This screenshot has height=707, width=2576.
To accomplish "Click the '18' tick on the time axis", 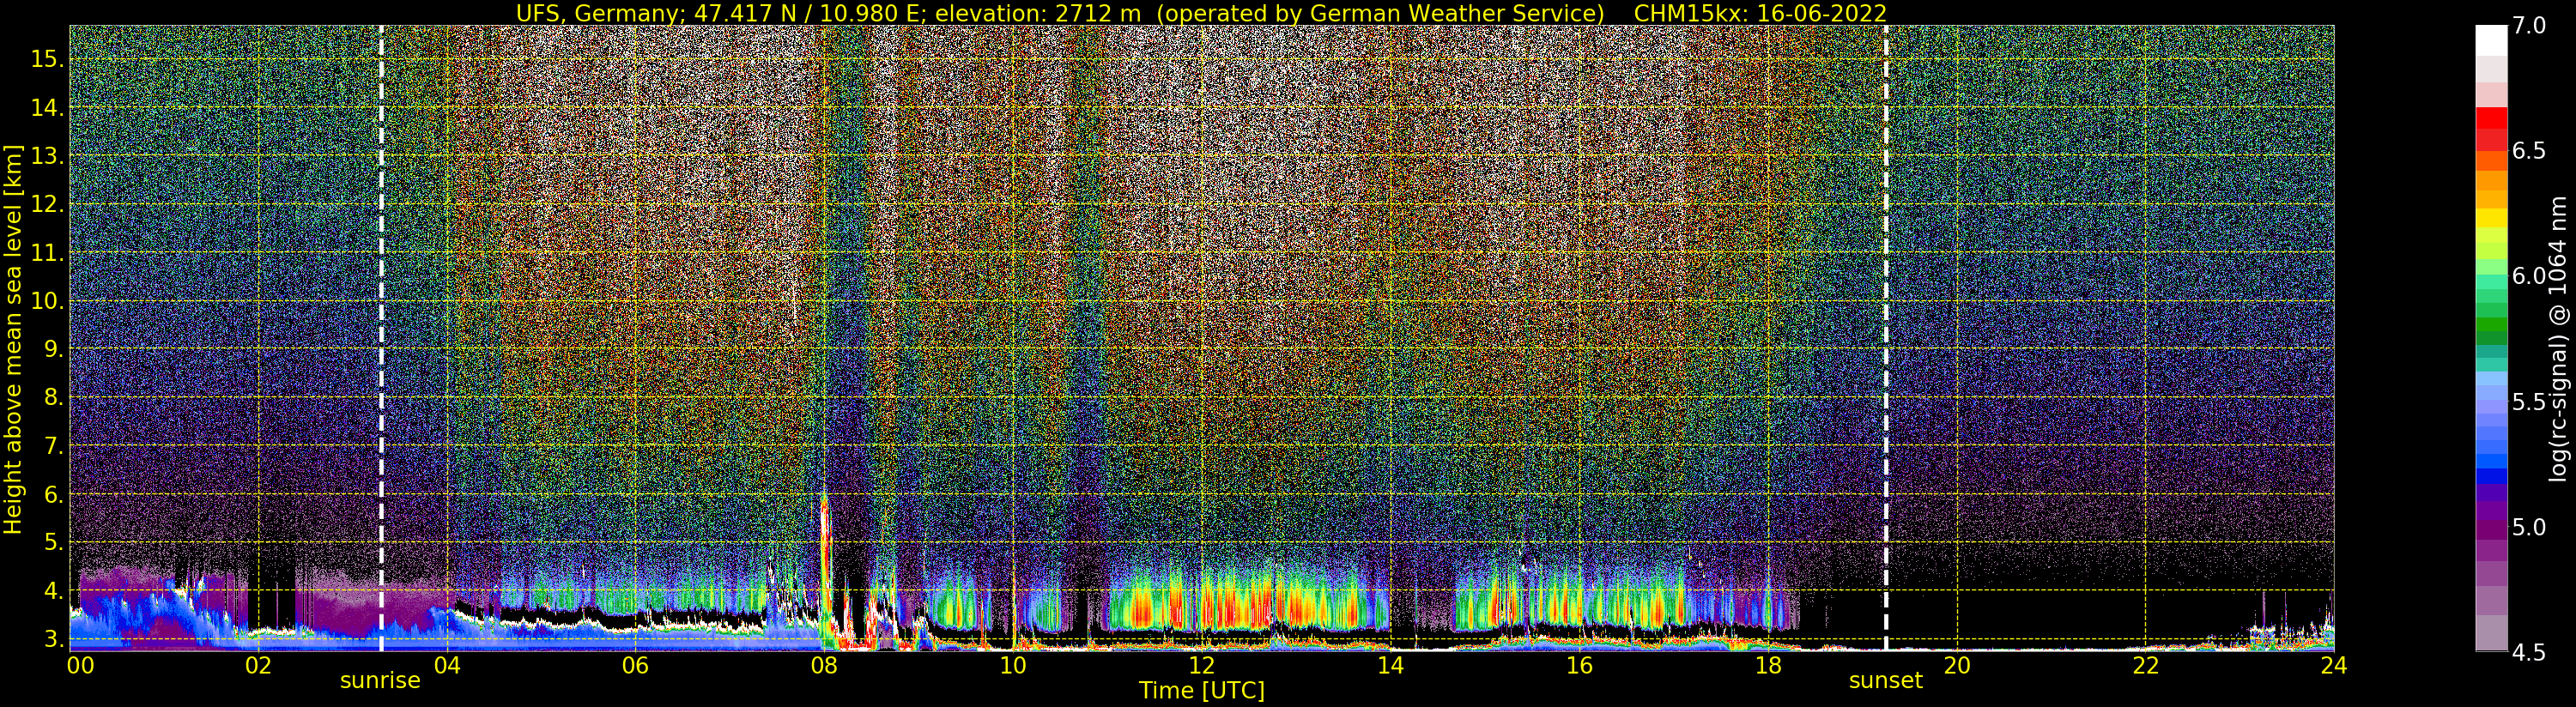I will click(1768, 665).
